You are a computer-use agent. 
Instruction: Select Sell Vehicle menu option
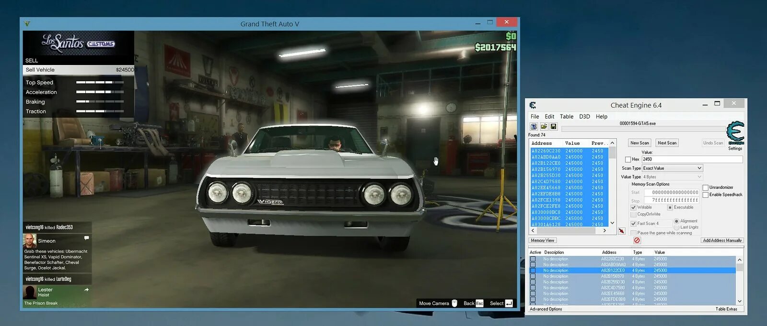coord(79,70)
